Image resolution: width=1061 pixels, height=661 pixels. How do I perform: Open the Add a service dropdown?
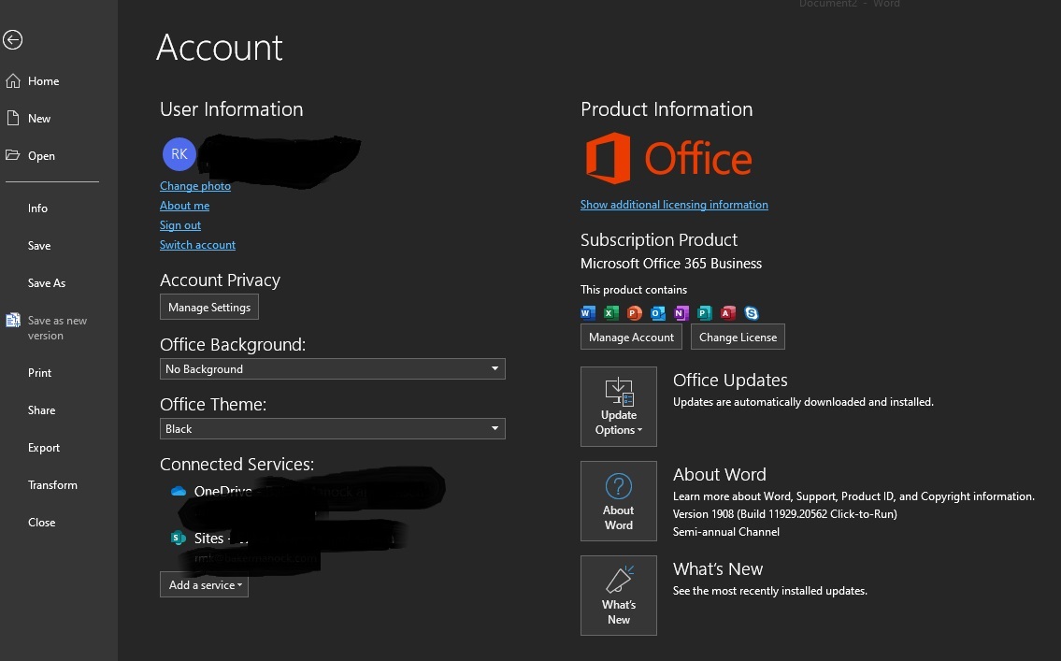(205, 584)
